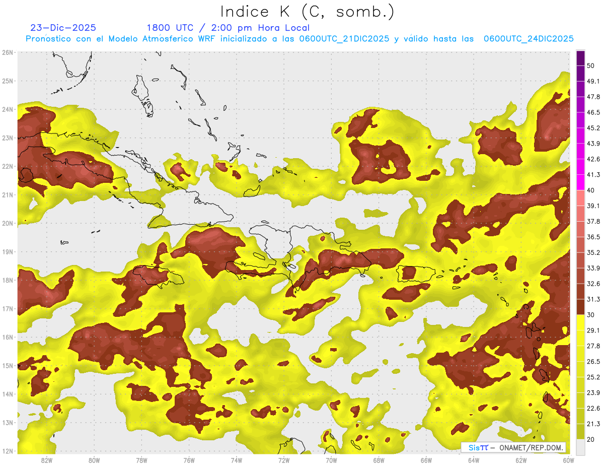Image resolution: width=604 pixels, height=467 pixels.
Task: Click the "1800 UTC / 2:00 pm Hora Local" text
Action: (x=228, y=28)
